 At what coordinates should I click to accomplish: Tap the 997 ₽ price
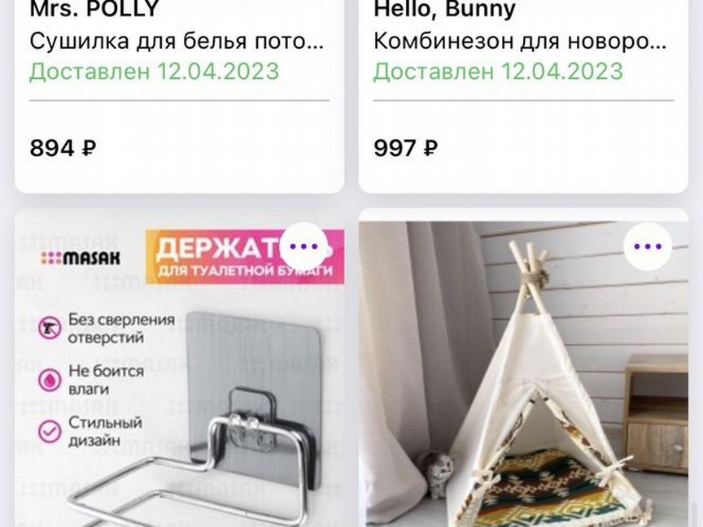click(406, 148)
